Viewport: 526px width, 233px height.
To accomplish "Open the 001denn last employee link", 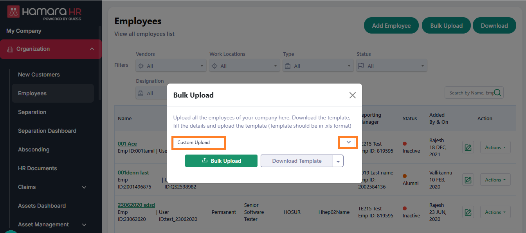I will pyautogui.click(x=133, y=173).
